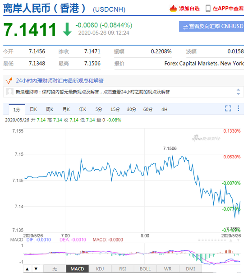
Task: Click the DEA: -0.0010 readout
Action: click(73, 240)
